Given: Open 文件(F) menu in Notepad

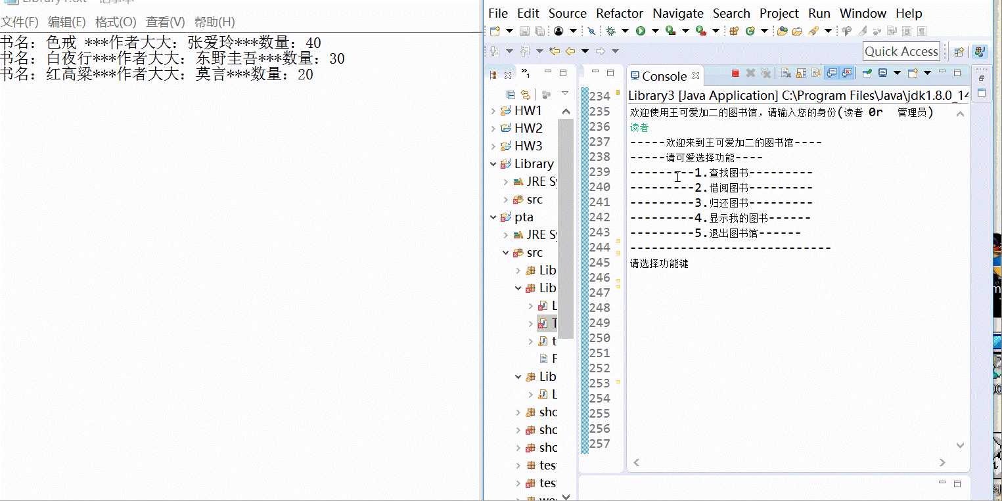Looking at the screenshot, I should tap(19, 22).
